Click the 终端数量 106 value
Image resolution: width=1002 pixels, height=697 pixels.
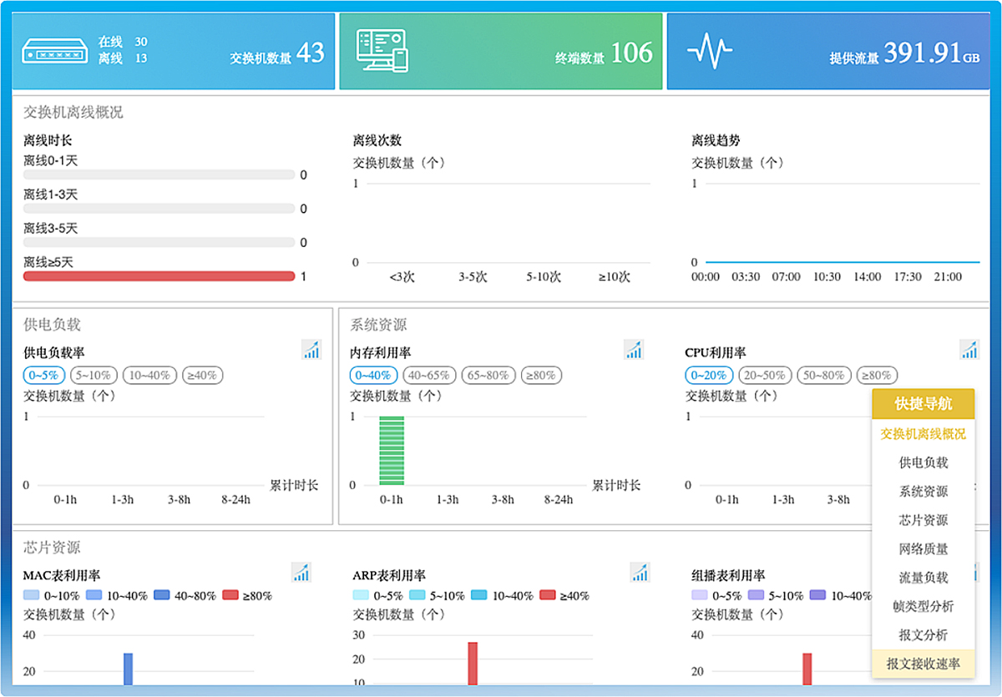click(x=632, y=53)
